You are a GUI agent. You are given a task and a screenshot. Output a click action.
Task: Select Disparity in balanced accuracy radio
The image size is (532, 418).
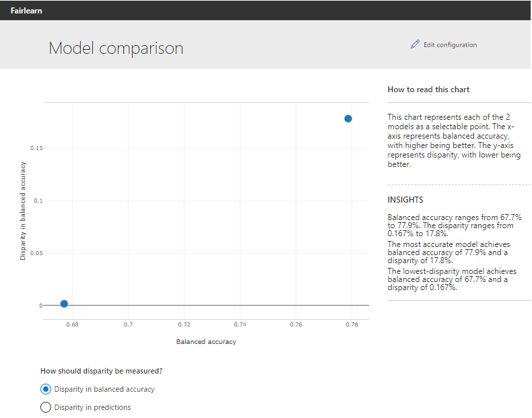click(46, 389)
